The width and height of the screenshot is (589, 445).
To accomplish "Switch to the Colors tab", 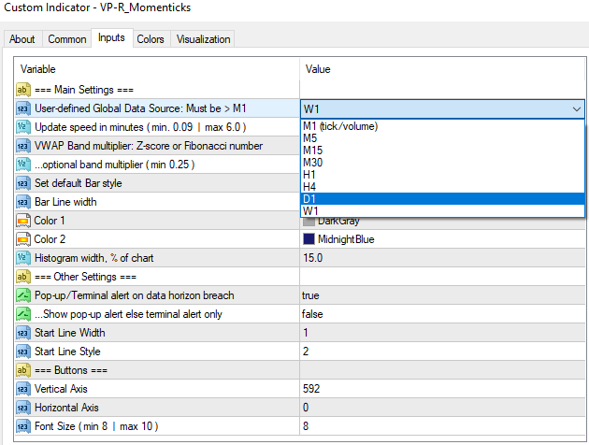I will pyautogui.click(x=150, y=39).
